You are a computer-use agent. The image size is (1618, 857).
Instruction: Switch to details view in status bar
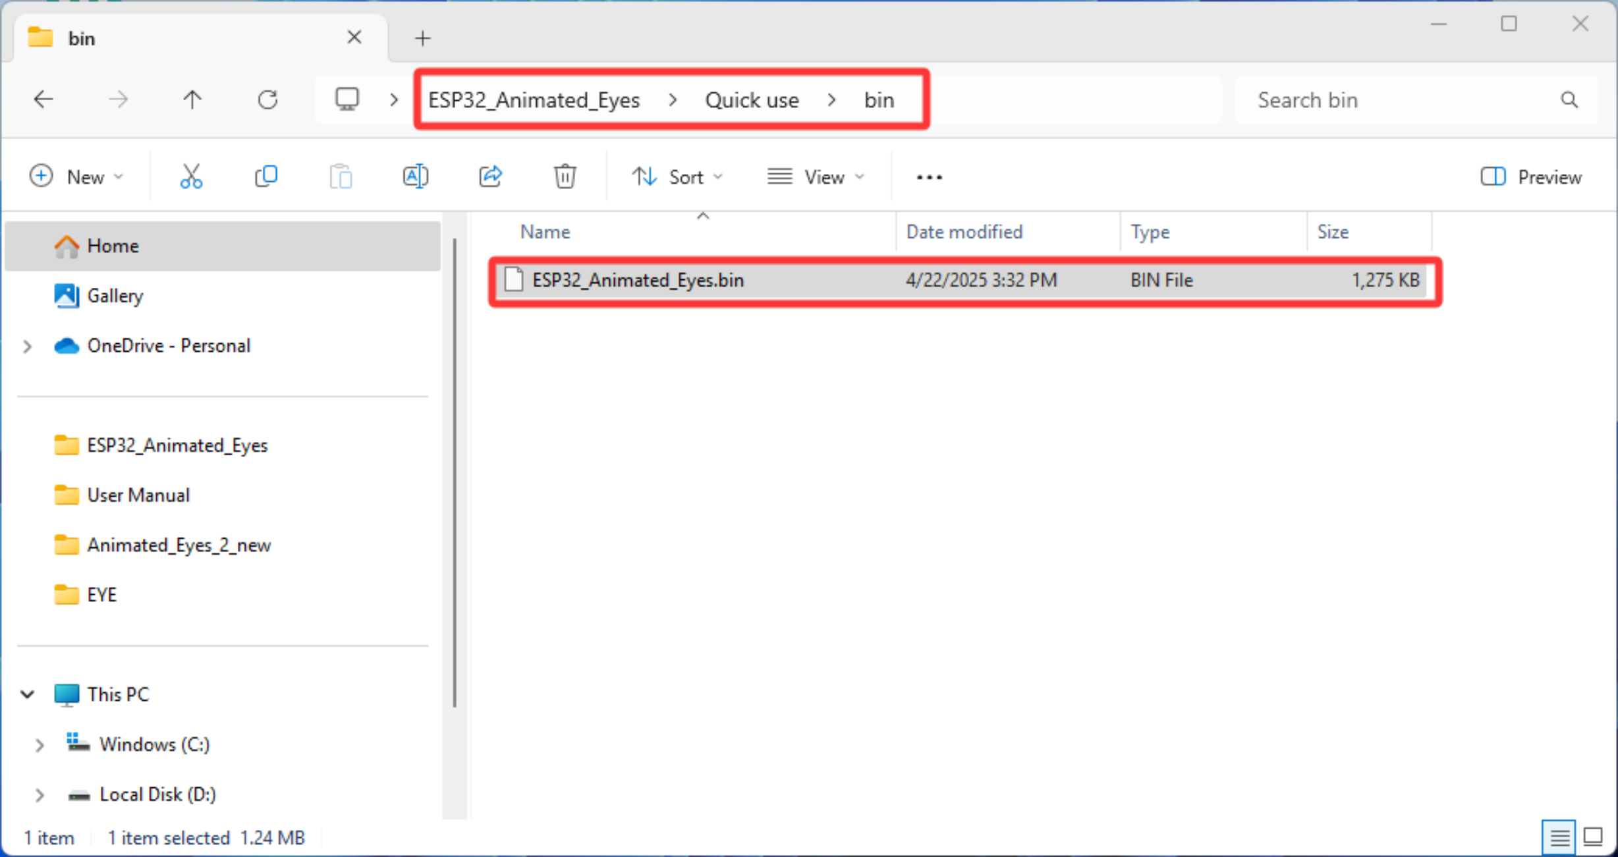(1559, 837)
